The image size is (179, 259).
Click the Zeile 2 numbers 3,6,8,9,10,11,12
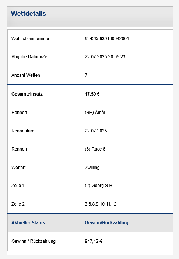[x=101, y=204]
